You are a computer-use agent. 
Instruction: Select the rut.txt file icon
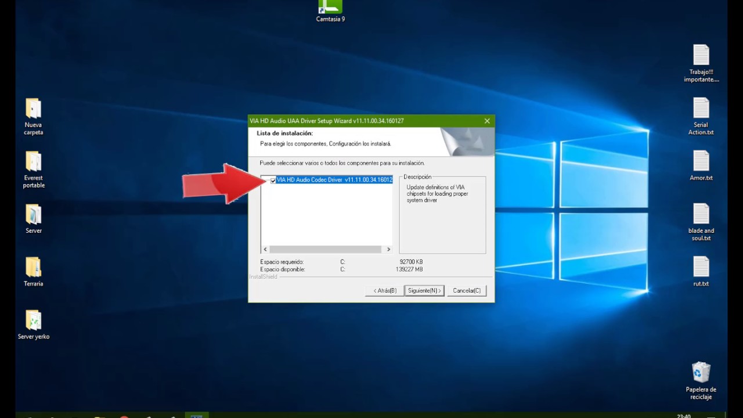[x=701, y=266]
